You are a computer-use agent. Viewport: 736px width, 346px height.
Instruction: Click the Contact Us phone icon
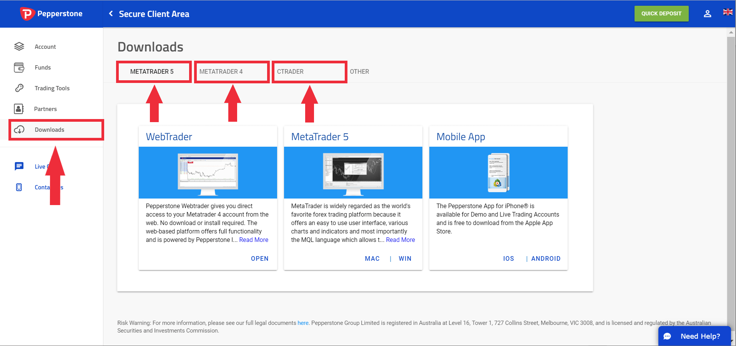point(19,187)
